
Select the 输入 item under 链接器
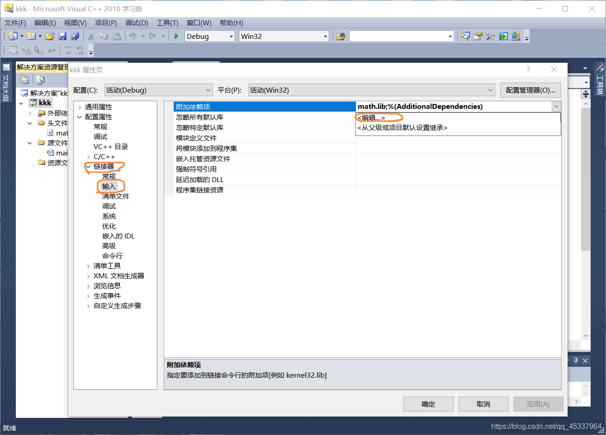pos(109,187)
